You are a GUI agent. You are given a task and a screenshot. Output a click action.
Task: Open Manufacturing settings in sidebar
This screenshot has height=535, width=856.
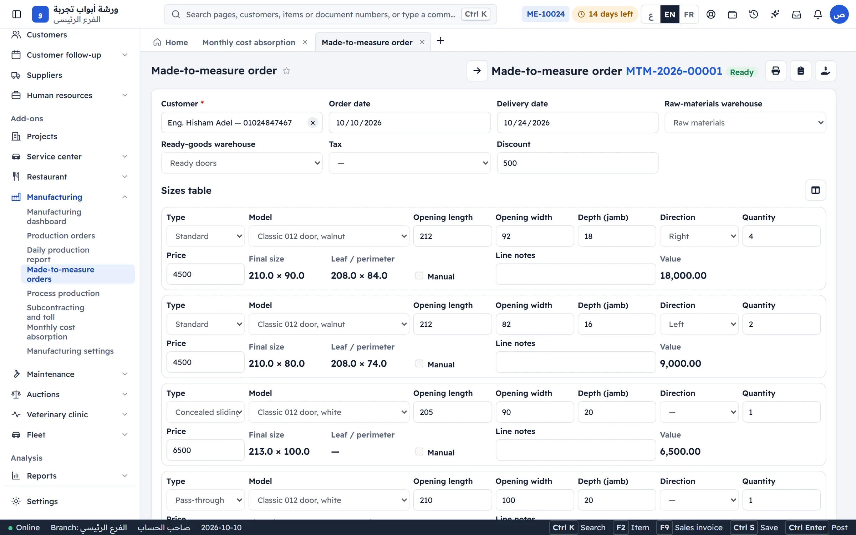click(70, 351)
